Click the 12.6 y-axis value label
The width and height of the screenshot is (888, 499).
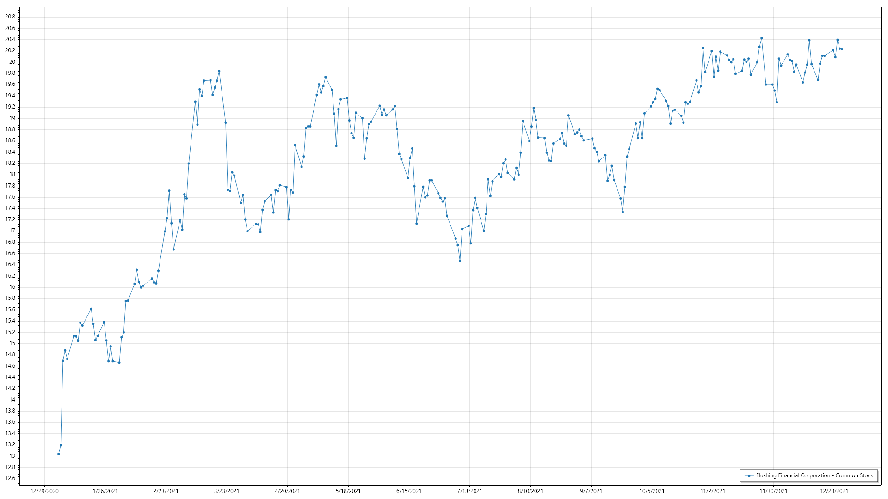coord(10,478)
